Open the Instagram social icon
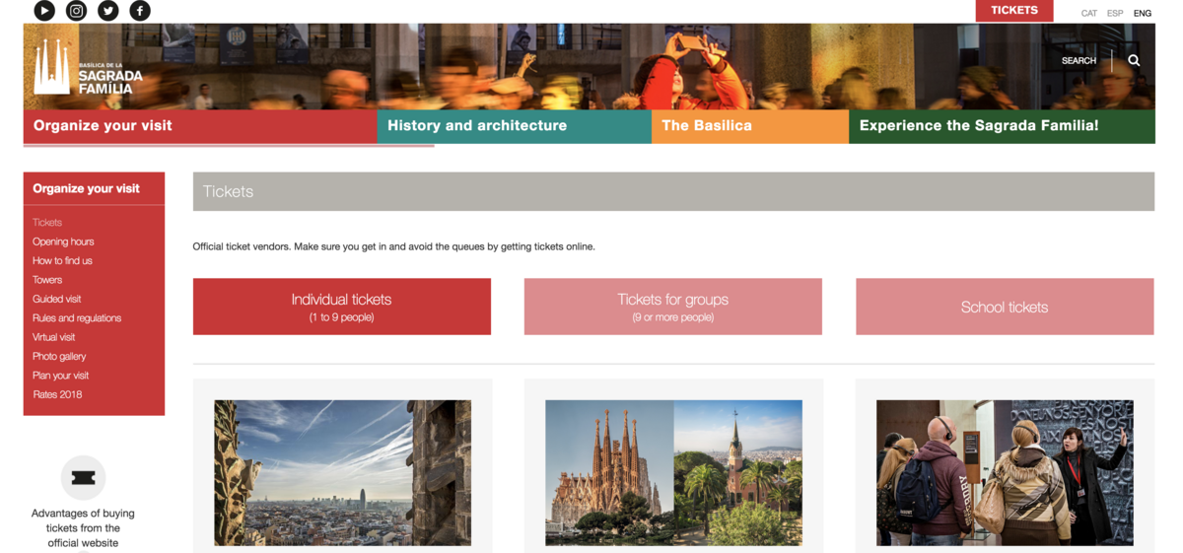The width and height of the screenshot is (1183, 553). [x=76, y=11]
